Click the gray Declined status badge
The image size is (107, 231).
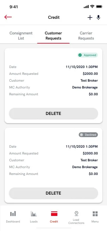88,135
